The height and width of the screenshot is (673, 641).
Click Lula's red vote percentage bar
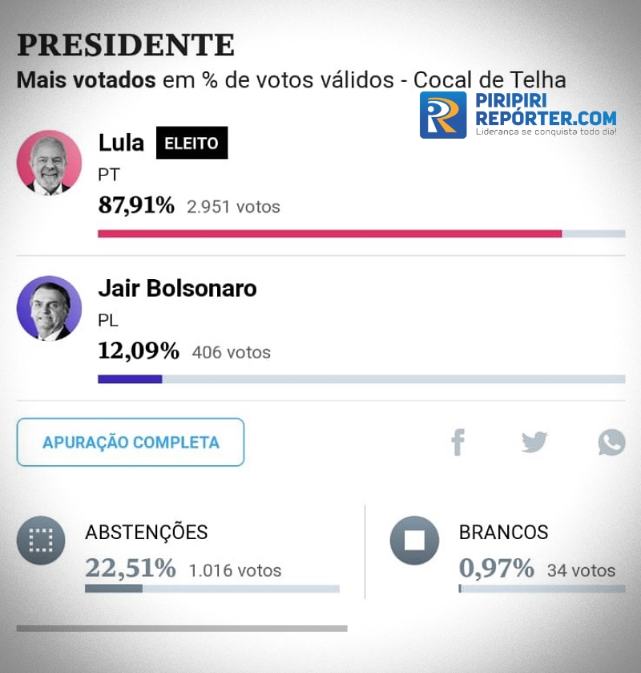point(329,234)
